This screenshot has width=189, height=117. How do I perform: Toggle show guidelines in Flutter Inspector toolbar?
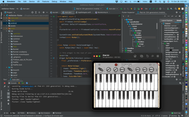click(x=168, y=16)
